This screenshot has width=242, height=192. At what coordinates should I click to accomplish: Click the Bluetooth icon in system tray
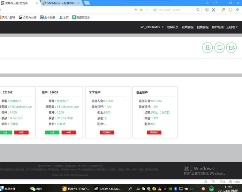tap(175, 189)
